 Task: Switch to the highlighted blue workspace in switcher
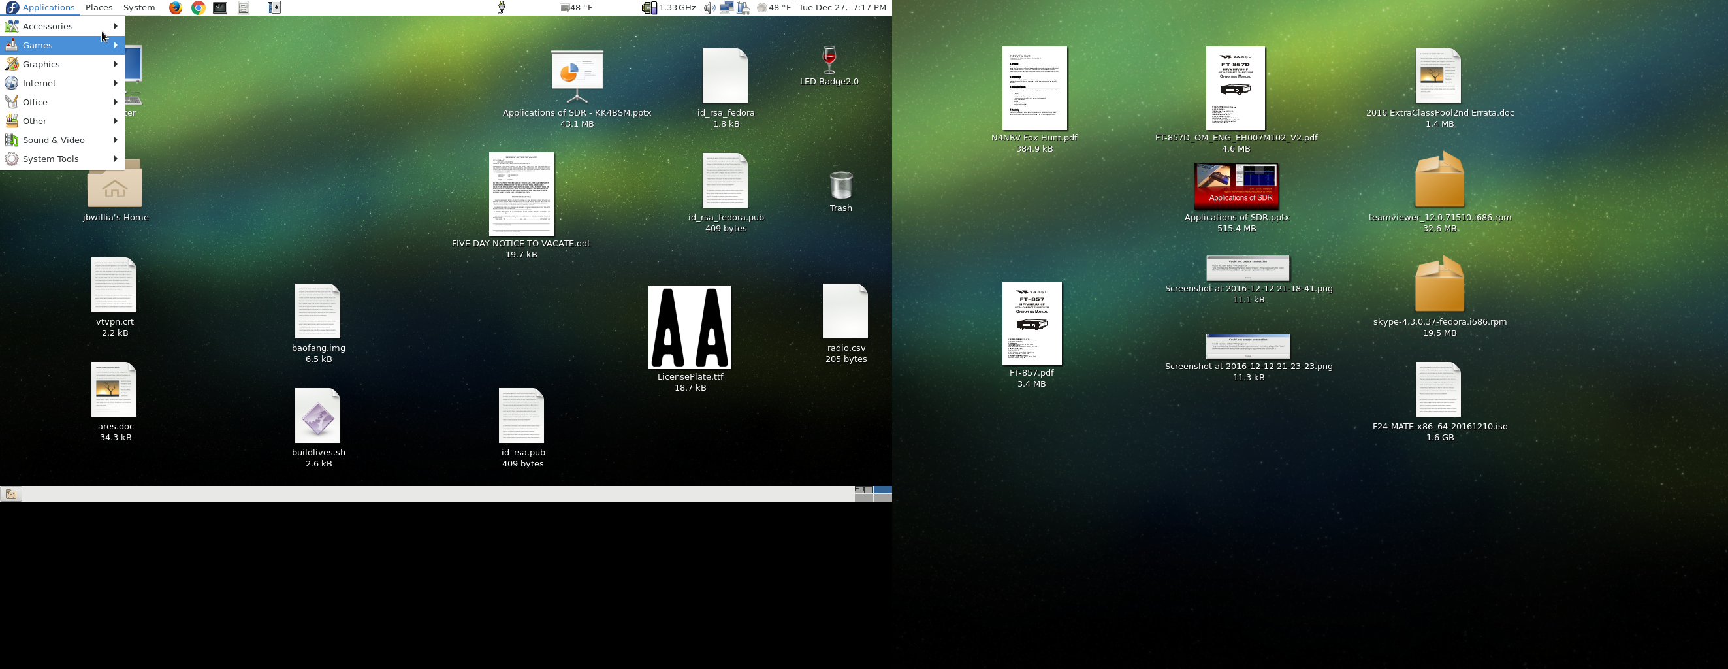coord(883,491)
